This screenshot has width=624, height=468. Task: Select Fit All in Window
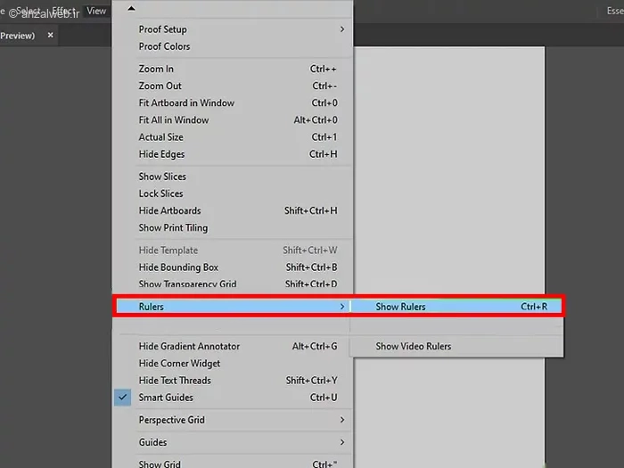tap(174, 119)
